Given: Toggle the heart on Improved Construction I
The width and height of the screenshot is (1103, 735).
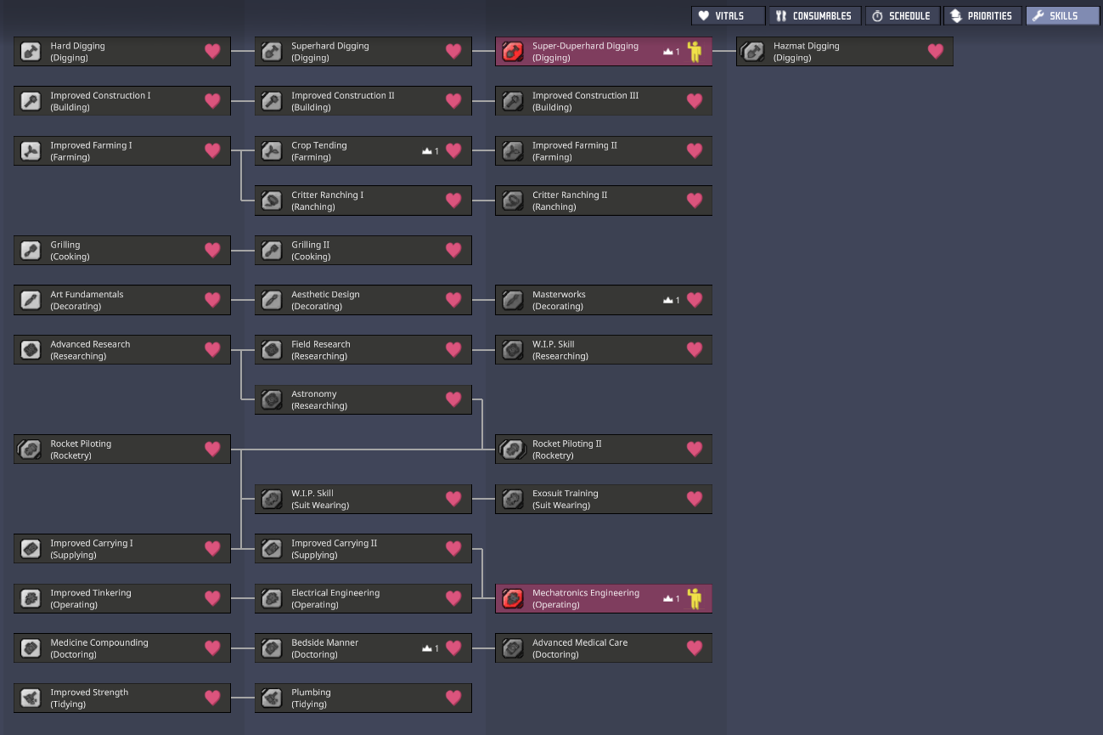Looking at the screenshot, I should tap(212, 101).
